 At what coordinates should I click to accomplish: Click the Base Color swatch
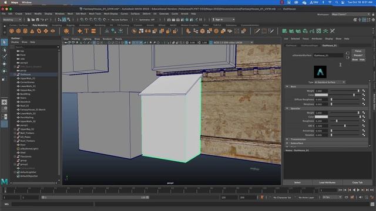(321, 95)
